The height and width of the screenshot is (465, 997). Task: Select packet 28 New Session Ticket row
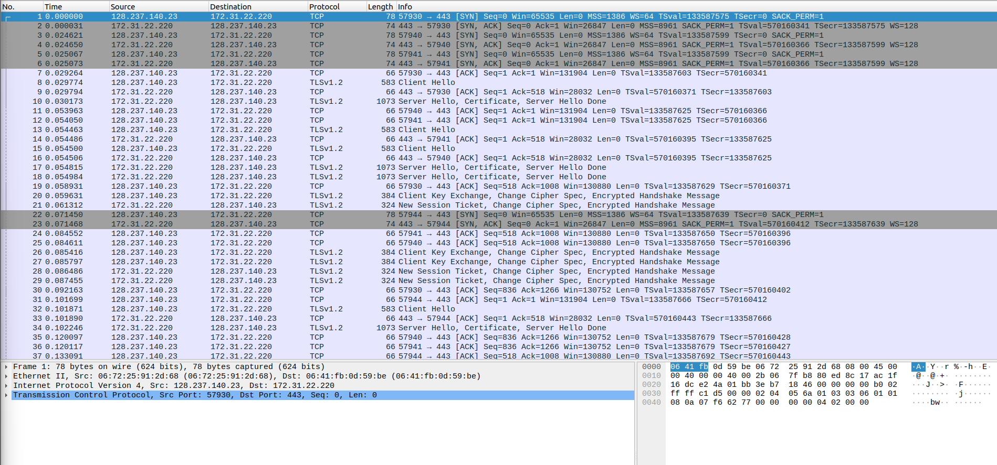click(x=498, y=272)
